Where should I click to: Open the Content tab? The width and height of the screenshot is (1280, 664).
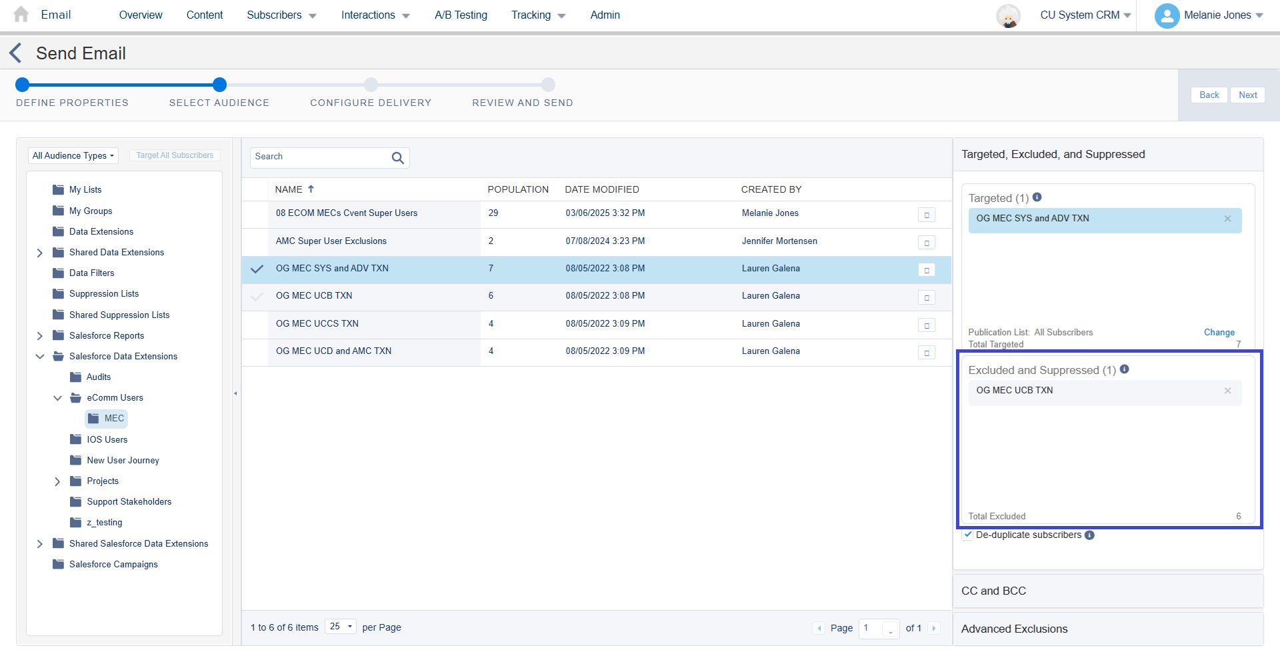point(205,15)
